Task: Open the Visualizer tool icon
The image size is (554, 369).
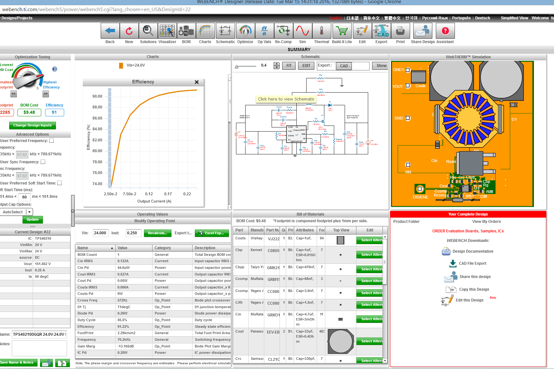Action: 167,31
